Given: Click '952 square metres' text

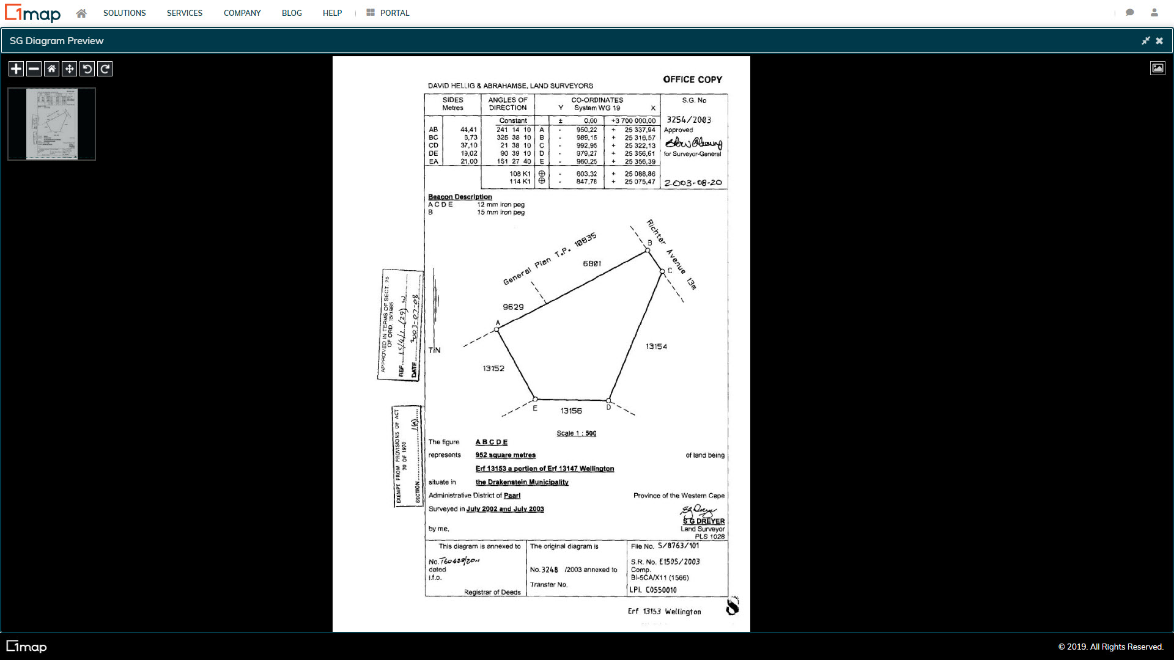Looking at the screenshot, I should pos(505,455).
